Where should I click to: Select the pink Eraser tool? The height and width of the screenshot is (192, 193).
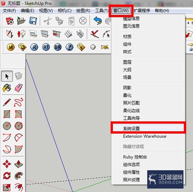point(19,88)
